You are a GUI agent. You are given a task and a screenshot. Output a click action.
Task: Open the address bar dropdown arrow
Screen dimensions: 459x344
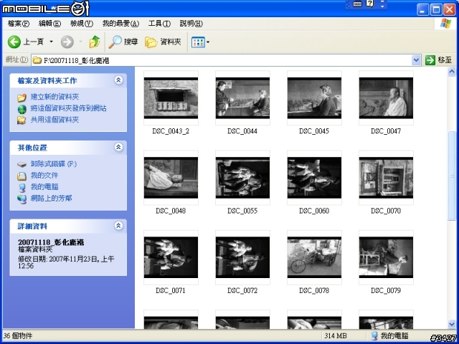(x=416, y=60)
